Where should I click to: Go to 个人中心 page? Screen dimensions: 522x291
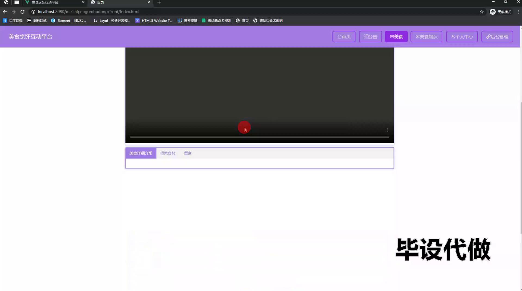pyautogui.click(x=462, y=37)
